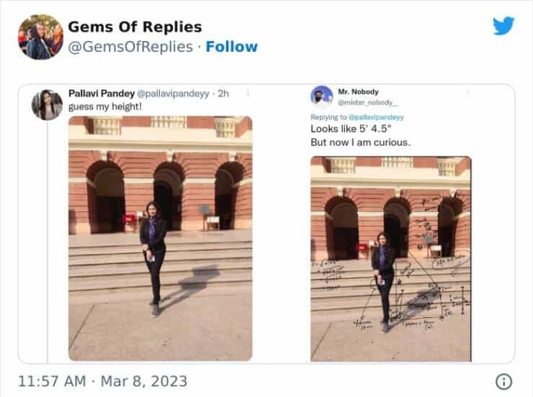Click the Gems Of Replies profile avatar
This screenshot has width=533, height=397.
tap(40, 37)
